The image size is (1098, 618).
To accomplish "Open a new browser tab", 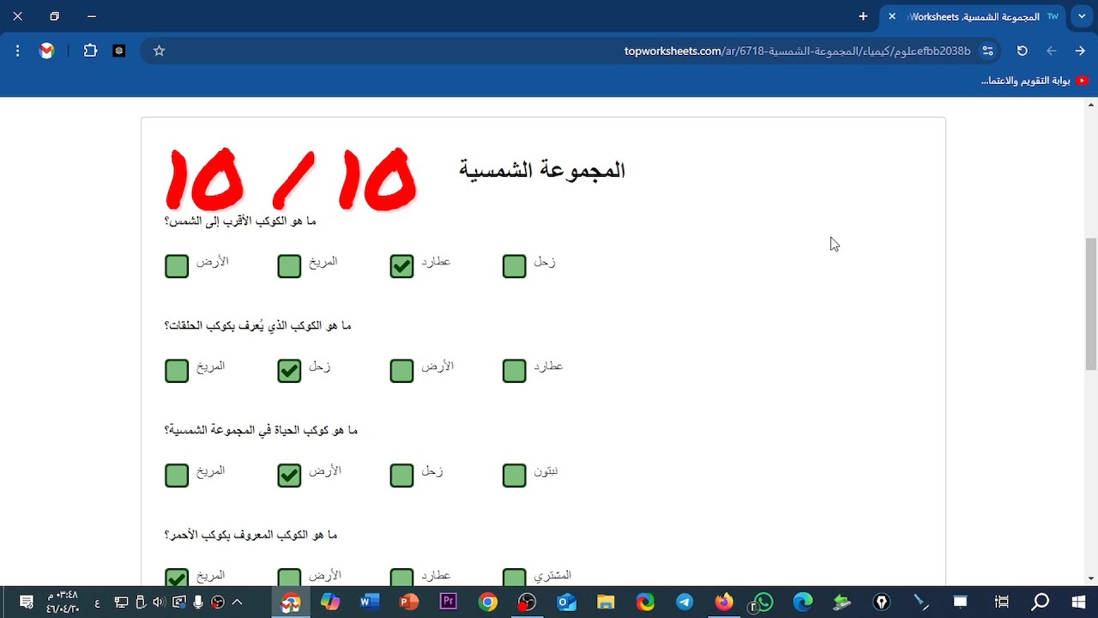I will point(862,16).
